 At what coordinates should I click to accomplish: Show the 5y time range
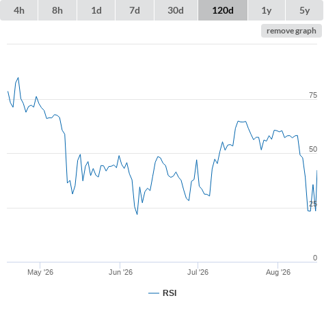click(x=304, y=10)
